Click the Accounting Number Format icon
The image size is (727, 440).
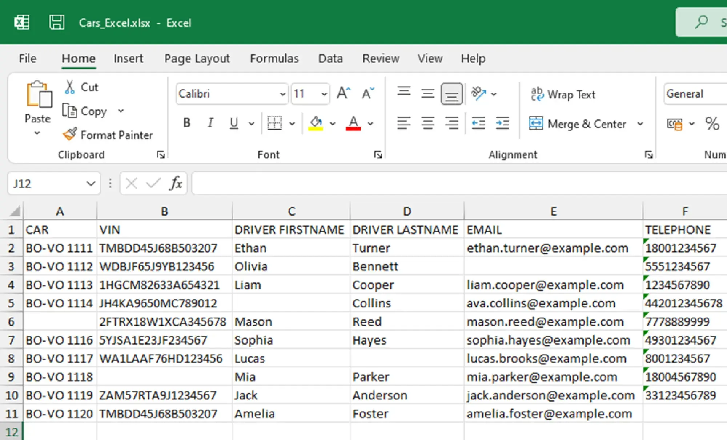point(675,124)
